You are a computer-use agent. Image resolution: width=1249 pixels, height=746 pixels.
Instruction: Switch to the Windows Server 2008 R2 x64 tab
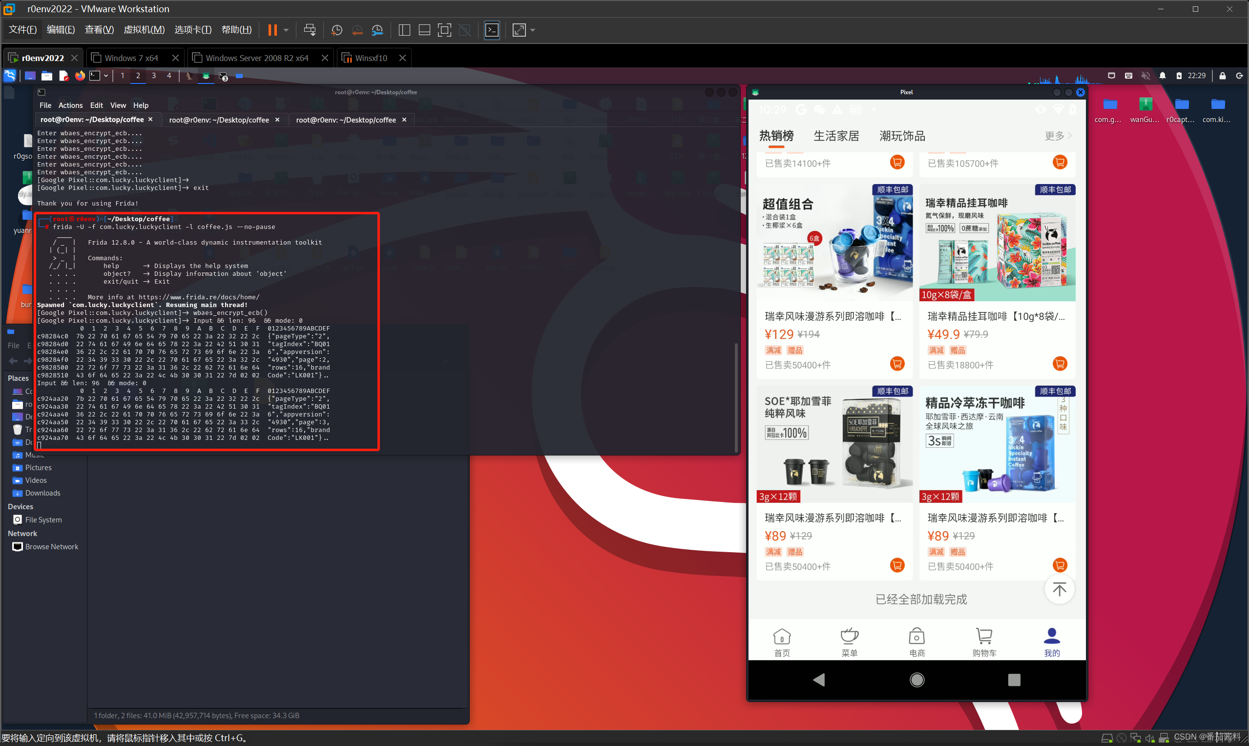click(x=257, y=58)
